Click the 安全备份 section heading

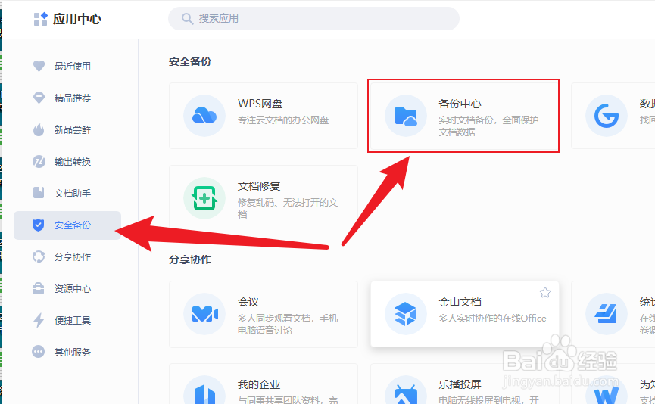190,62
